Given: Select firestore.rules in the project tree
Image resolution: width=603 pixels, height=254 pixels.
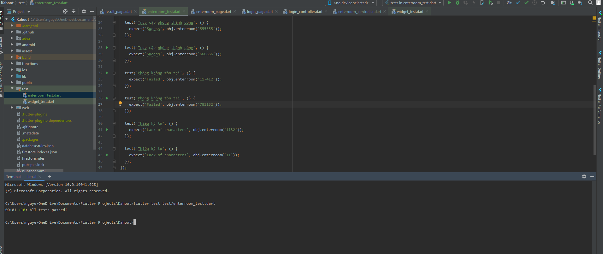Looking at the screenshot, I should tap(33, 158).
